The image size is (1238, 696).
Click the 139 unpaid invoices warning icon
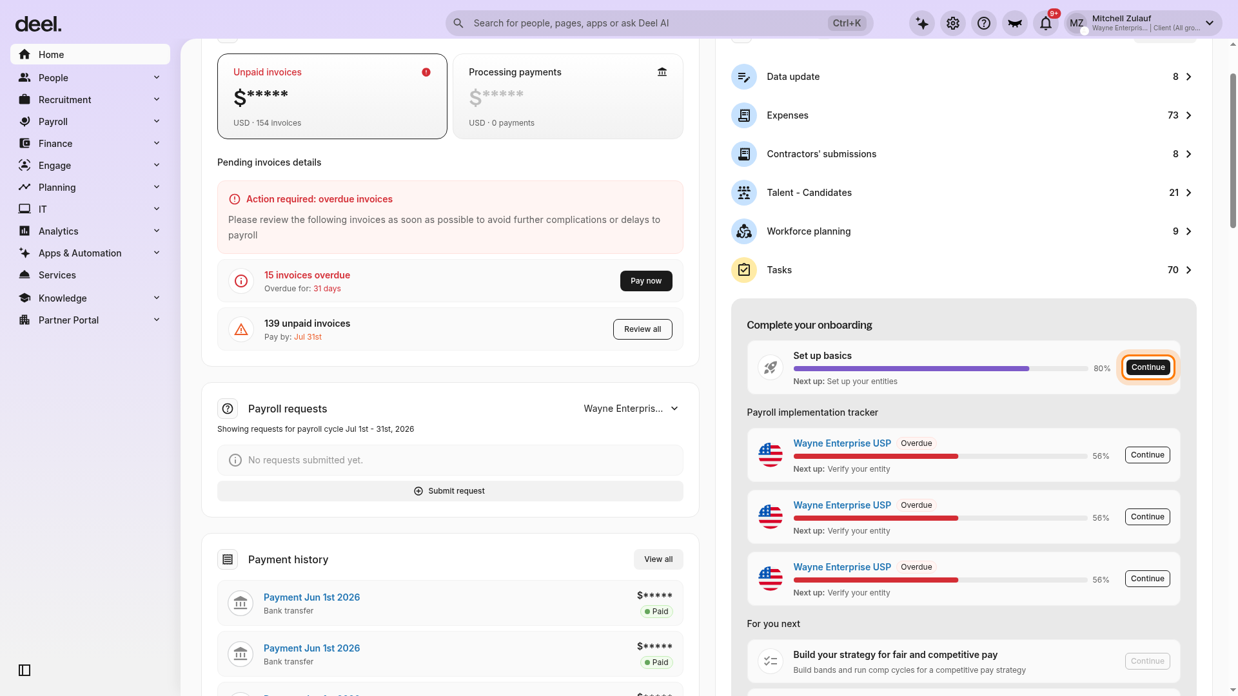coord(241,329)
